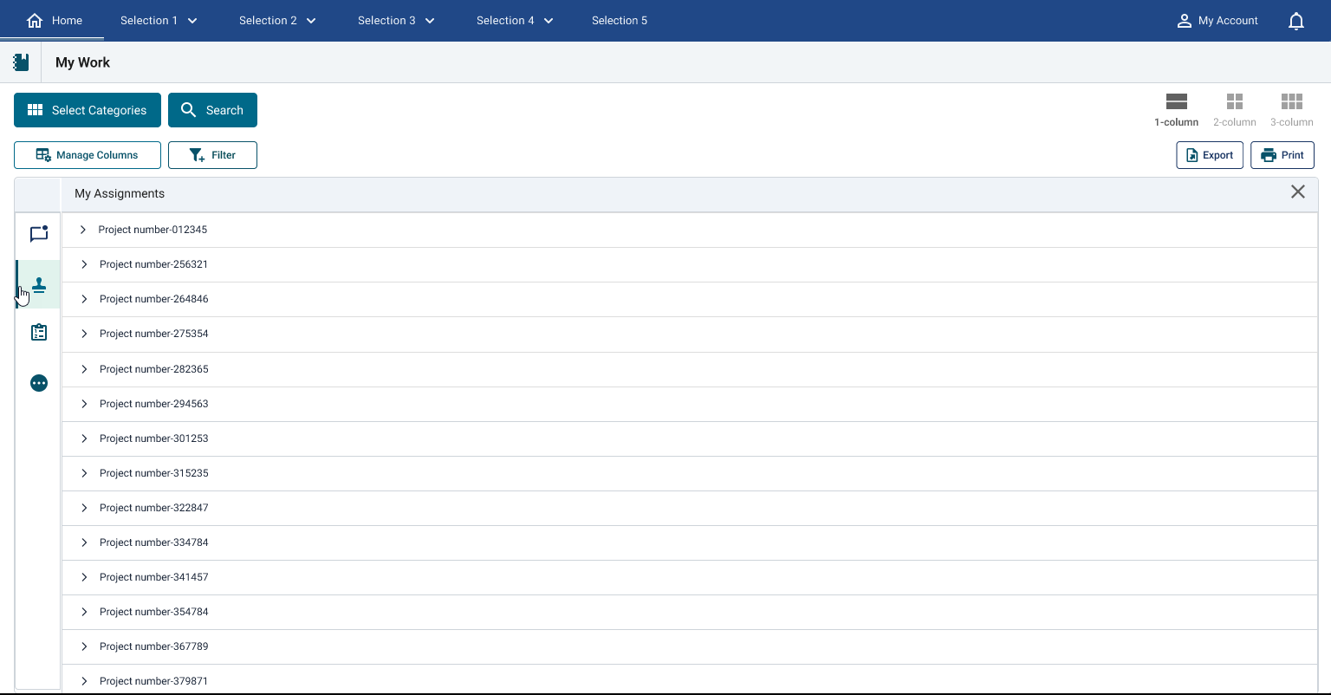Open Selection 2 menu
Image resolution: width=1331 pixels, height=695 pixels.
[277, 20]
